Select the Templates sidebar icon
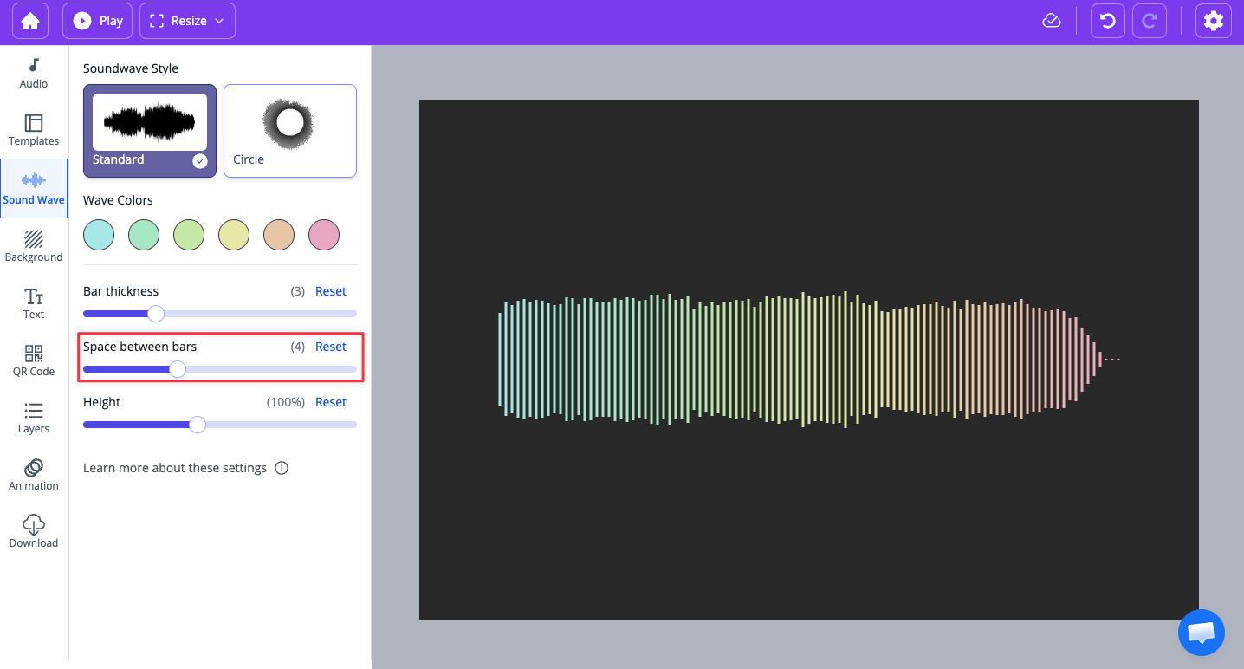This screenshot has height=669, width=1244. click(33, 130)
